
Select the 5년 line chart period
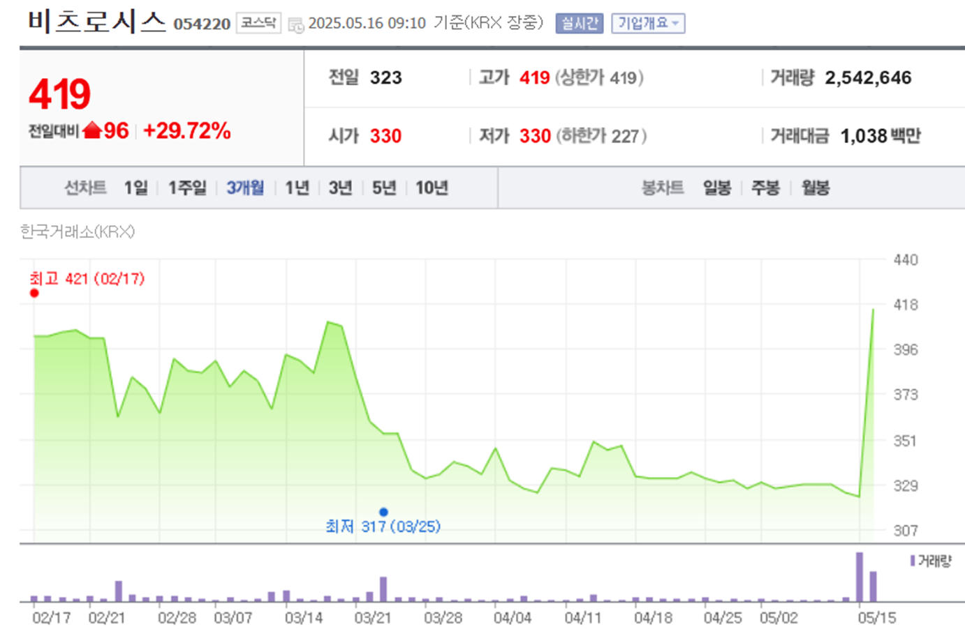(x=384, y=188)
